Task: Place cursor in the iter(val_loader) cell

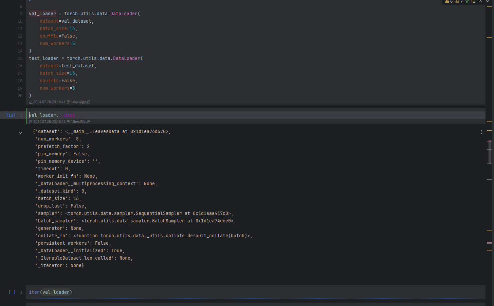Action: coord(204,292)
